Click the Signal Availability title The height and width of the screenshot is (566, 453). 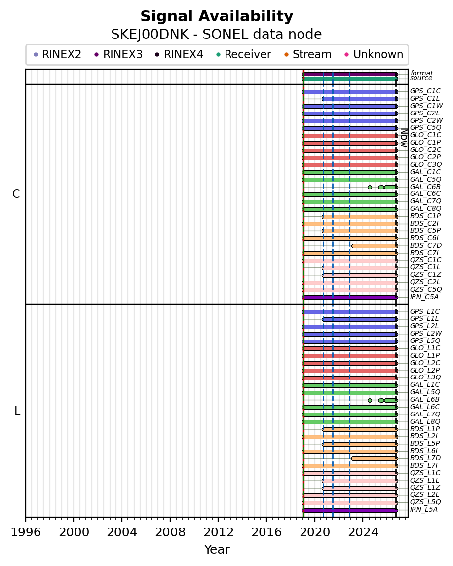(x=217, y=17)
